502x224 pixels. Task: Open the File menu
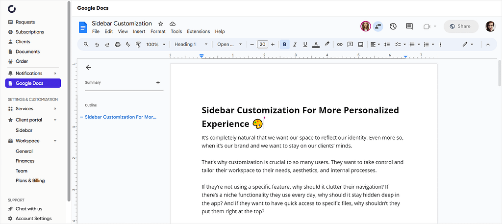click(96, 31)
